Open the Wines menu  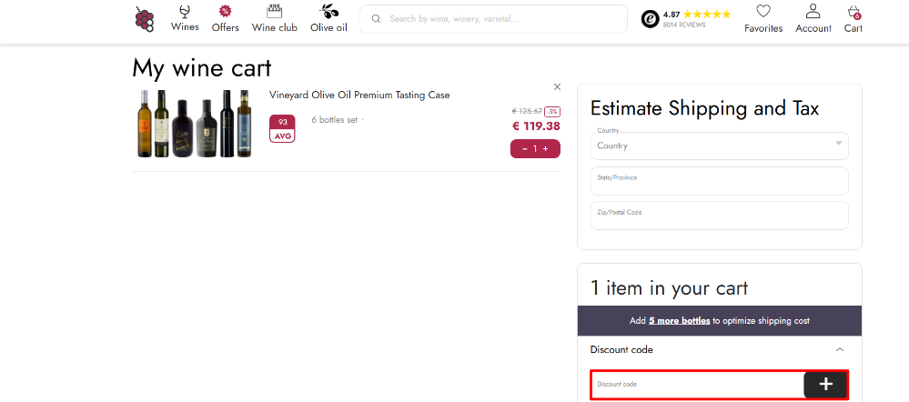[x=185, y=18]
